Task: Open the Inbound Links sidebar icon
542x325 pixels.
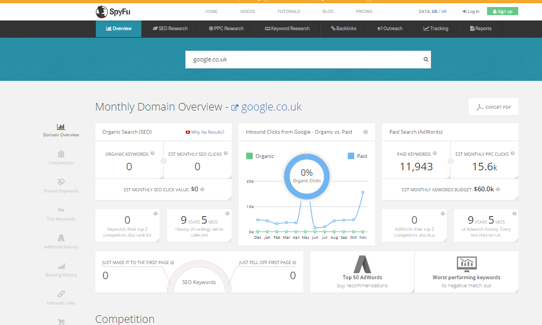Action: (x=61, y=294)
